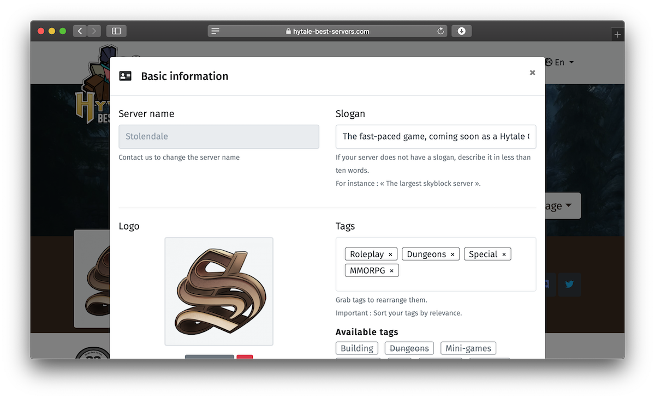Expand the partially hidden page dropdown button
The height and width of the screenshot is (399, 655).
point(562,206)
